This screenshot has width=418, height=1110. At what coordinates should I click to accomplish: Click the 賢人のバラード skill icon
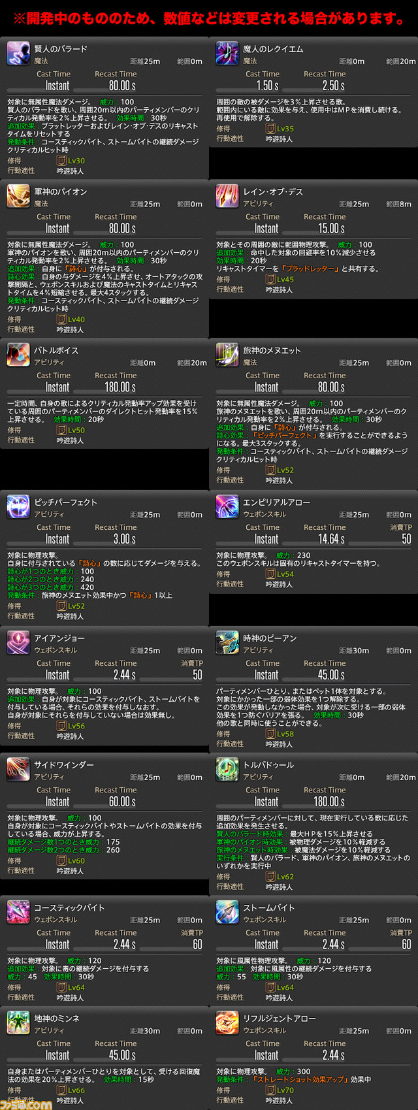18,54
